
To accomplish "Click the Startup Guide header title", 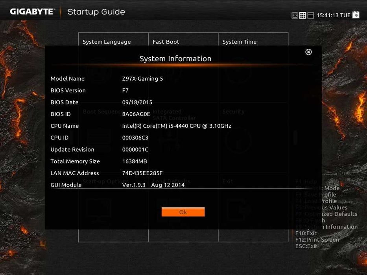I will coord(96,12).
